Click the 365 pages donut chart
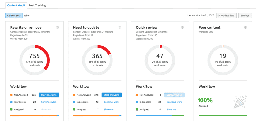Image resolution: width=256 pixels, height=125 pixels. pos(97,60)
